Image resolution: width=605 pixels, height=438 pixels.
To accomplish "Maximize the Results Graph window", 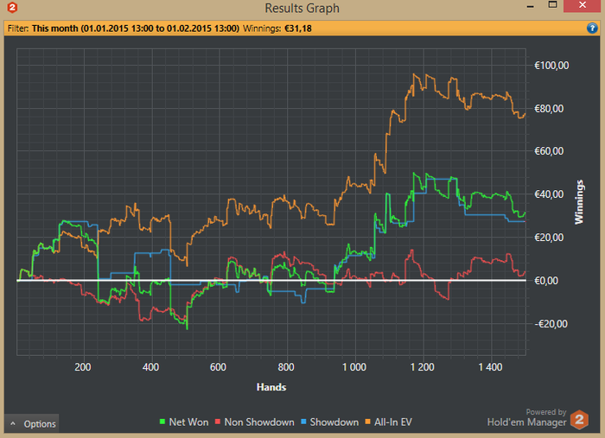I will (552, 5).
